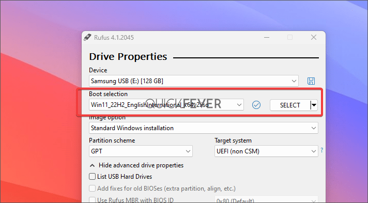
Task: Minimize the Rufus window
Action: coord(267,37)
